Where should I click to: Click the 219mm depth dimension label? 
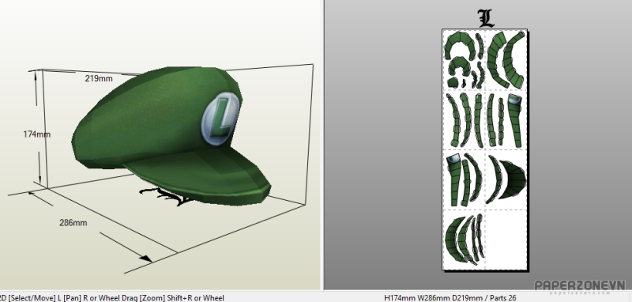click(98, 78)
